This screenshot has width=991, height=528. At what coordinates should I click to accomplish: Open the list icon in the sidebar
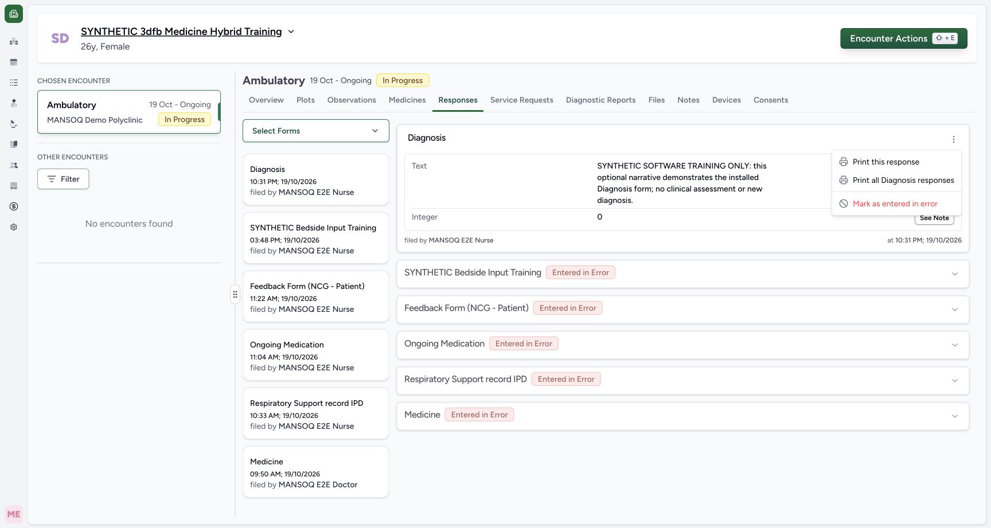pos(14,83)
